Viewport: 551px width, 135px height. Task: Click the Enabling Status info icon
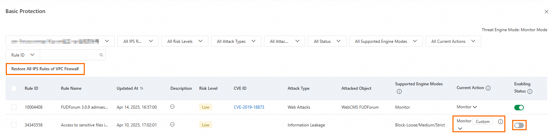tap(530, 91)
